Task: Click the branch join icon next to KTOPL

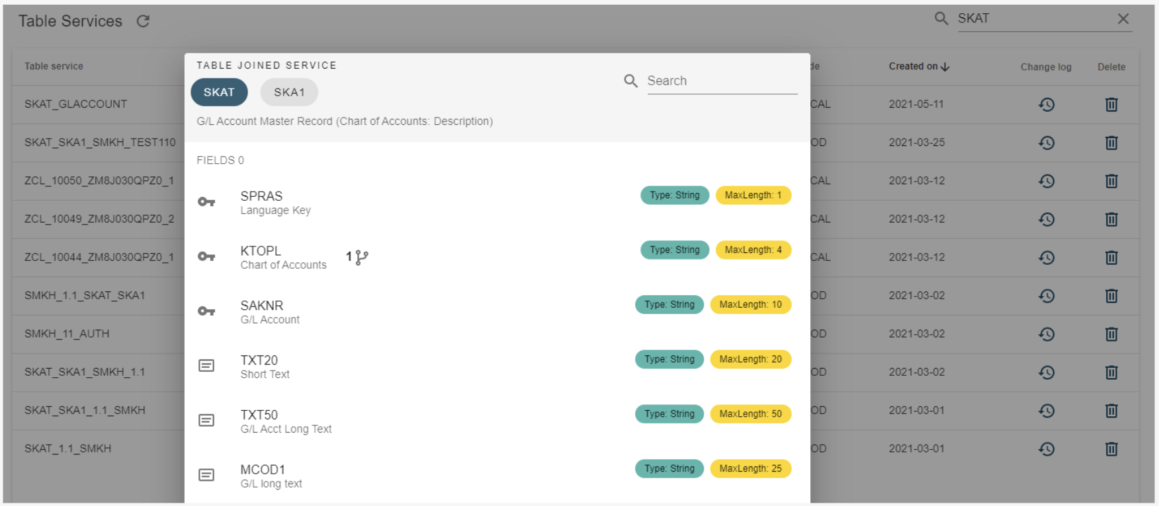Action: coord(361,257)
